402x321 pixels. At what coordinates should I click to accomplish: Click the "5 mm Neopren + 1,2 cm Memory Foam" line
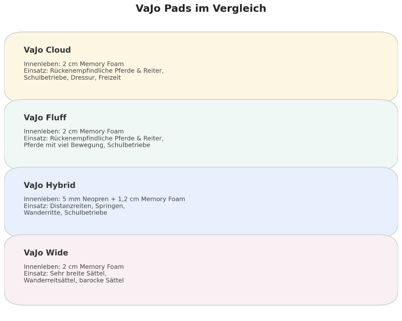104,199
